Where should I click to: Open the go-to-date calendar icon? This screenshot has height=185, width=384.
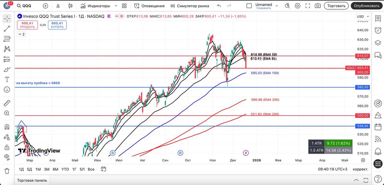[x=103, y=169]
